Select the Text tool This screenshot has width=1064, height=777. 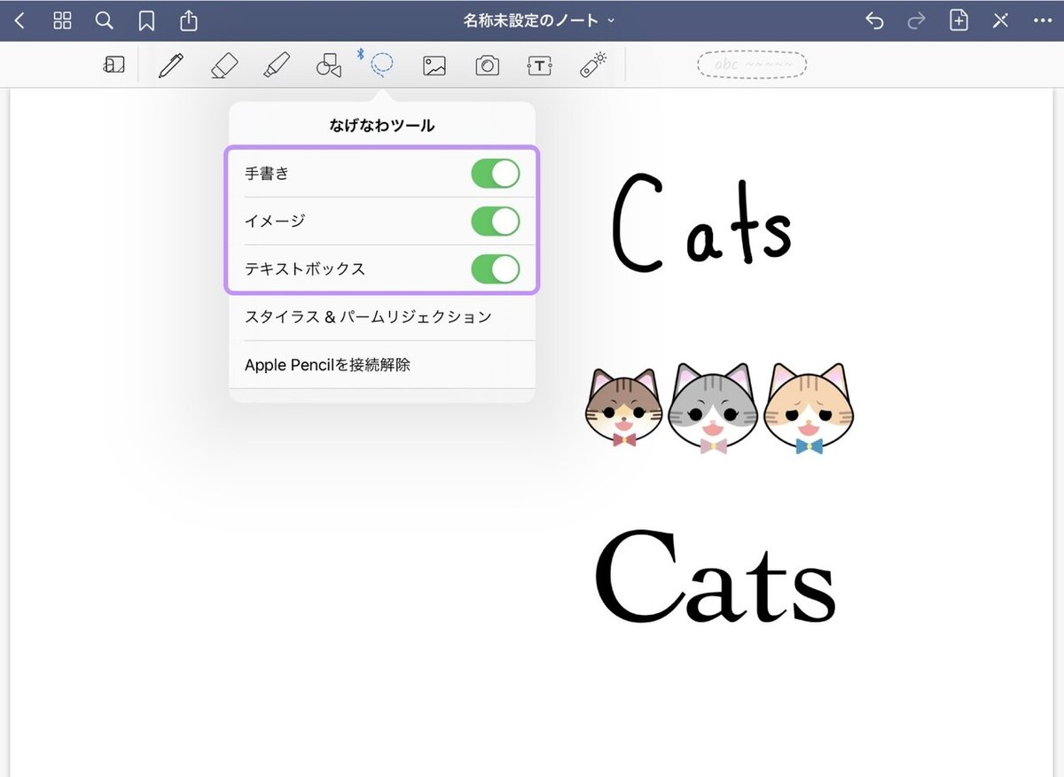[539, 64]
